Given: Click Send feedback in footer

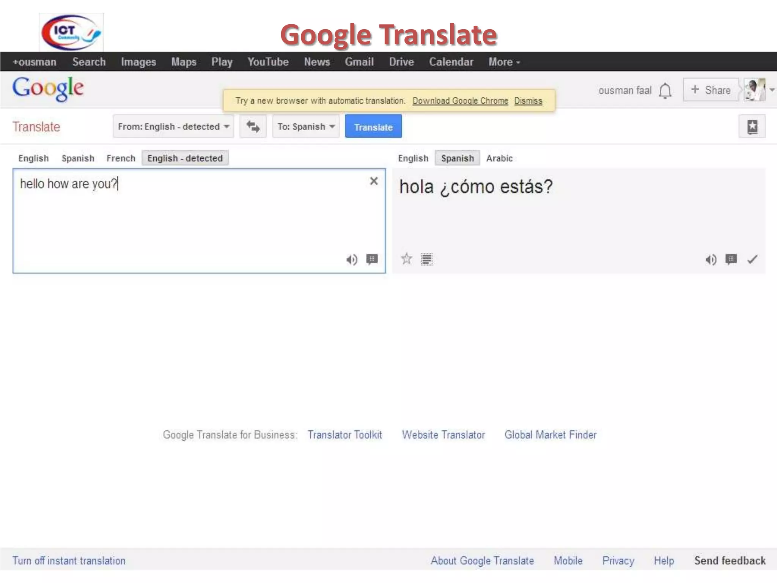Looking at the screenshot, I should [x=730, y=561].
